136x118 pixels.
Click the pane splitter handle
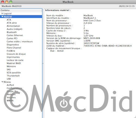point(43,63)
